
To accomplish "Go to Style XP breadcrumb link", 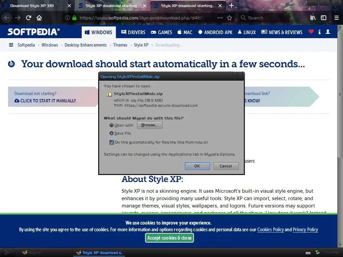I will [141, 45].
